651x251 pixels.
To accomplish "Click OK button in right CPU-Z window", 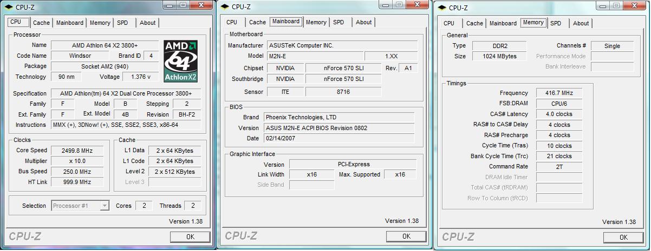I will (623, 237).
